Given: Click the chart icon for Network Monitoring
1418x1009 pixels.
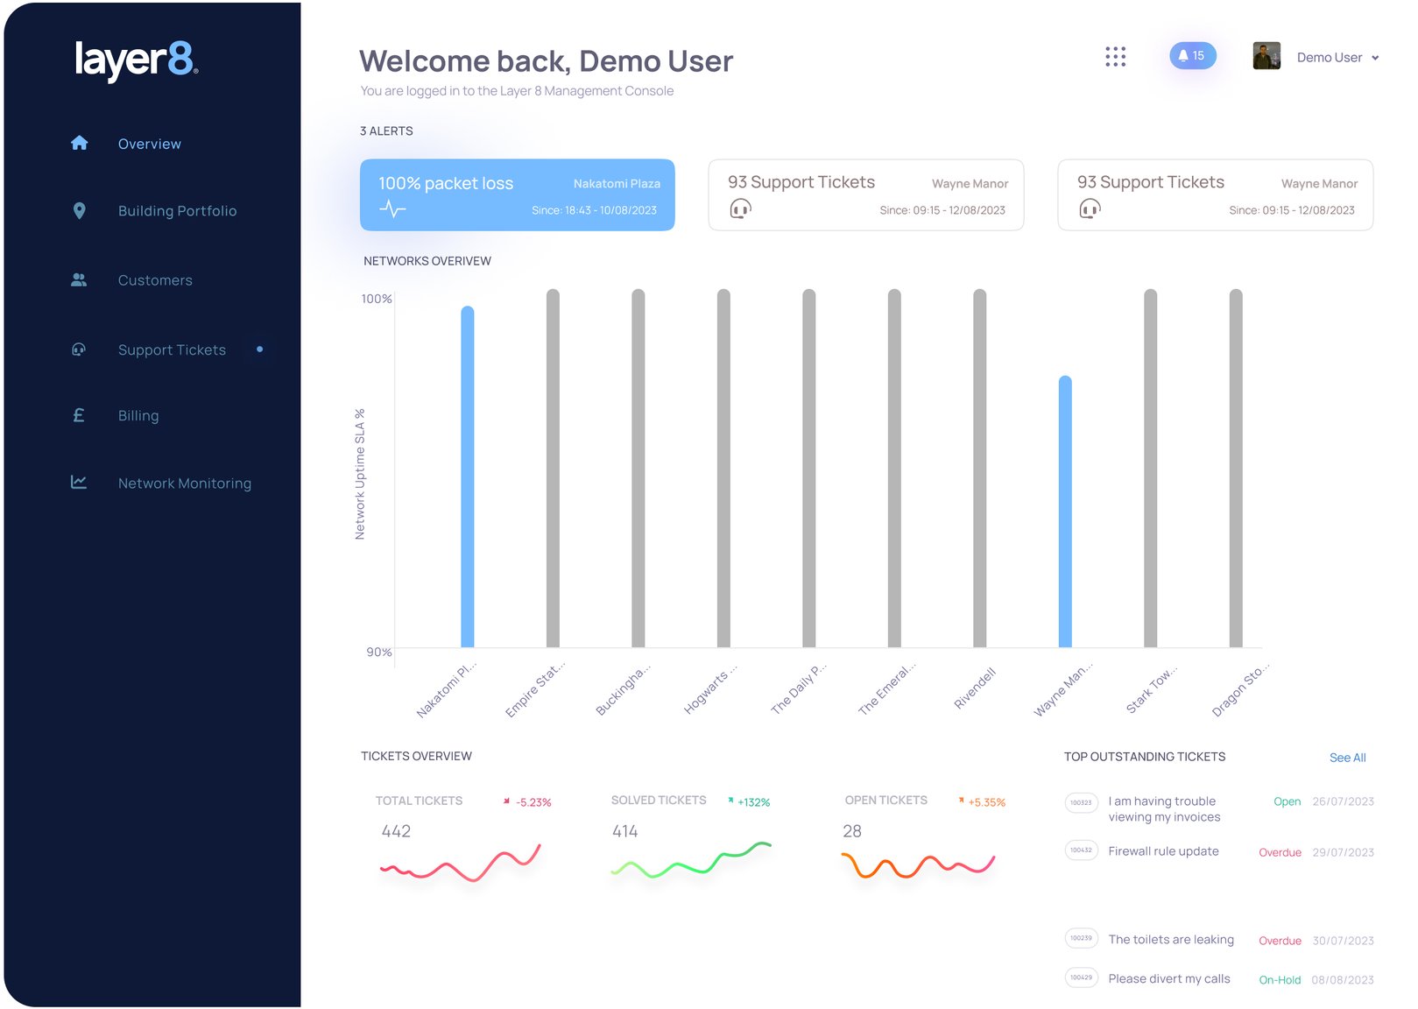Looking at the screenshot, I should click(x=79, y=483).
